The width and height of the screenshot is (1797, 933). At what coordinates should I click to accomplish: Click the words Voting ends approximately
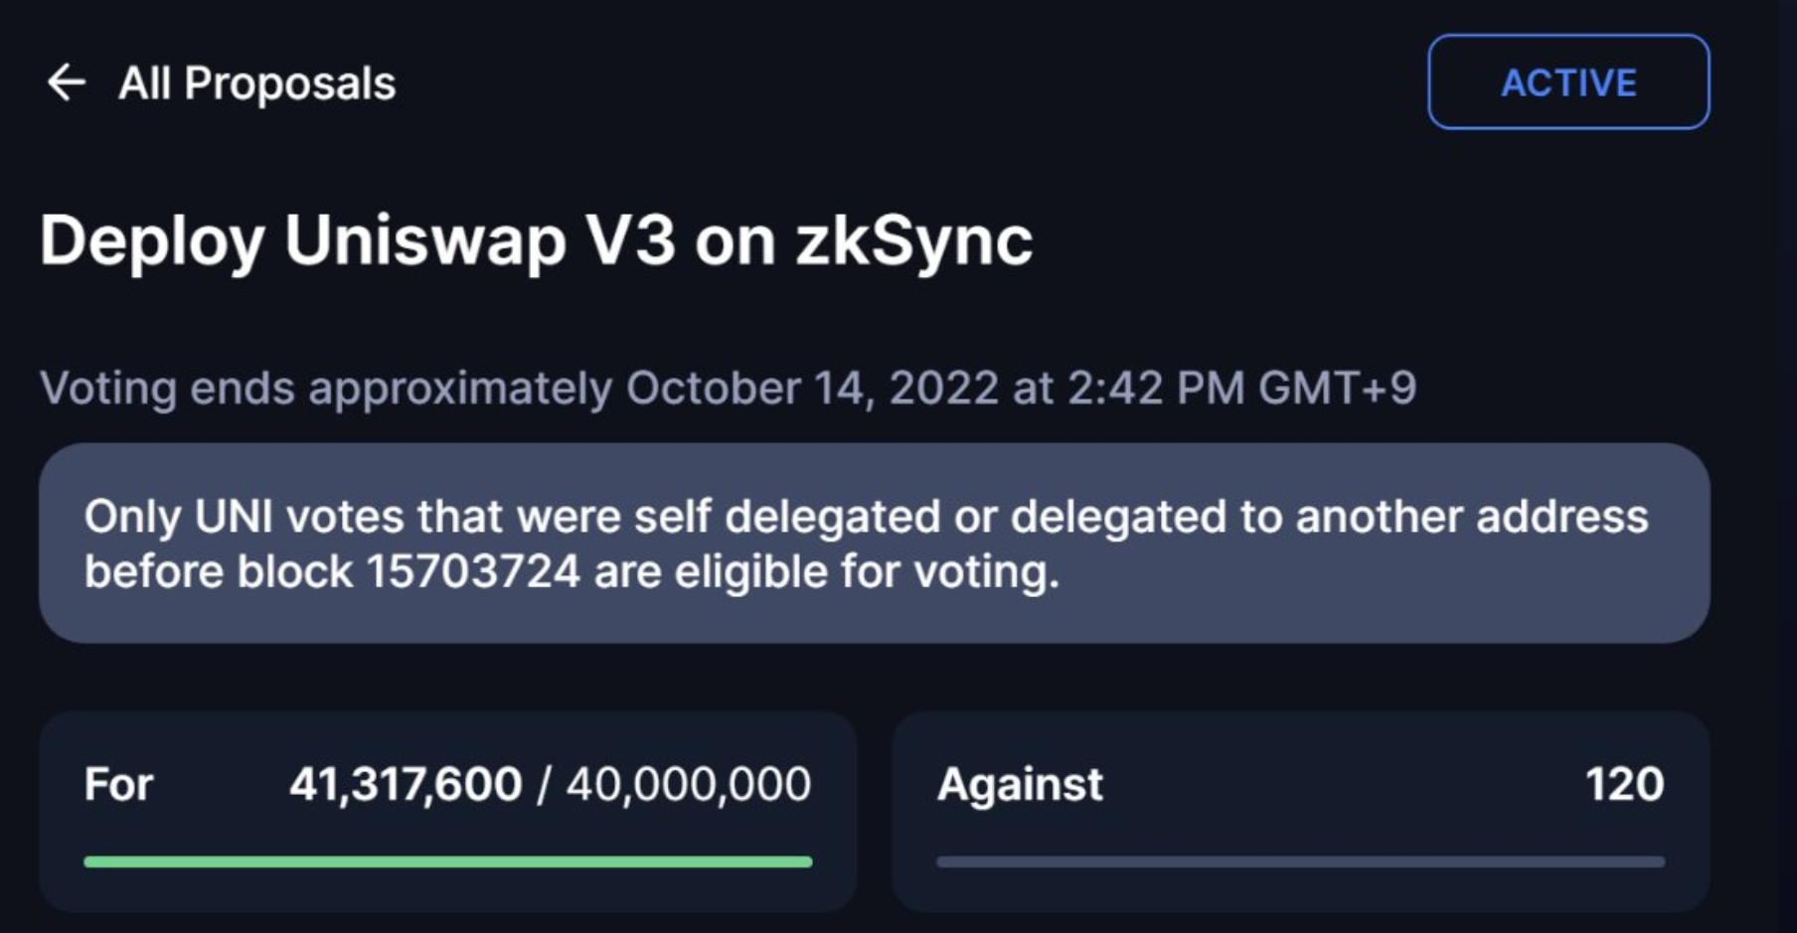(x=326, y=388)
